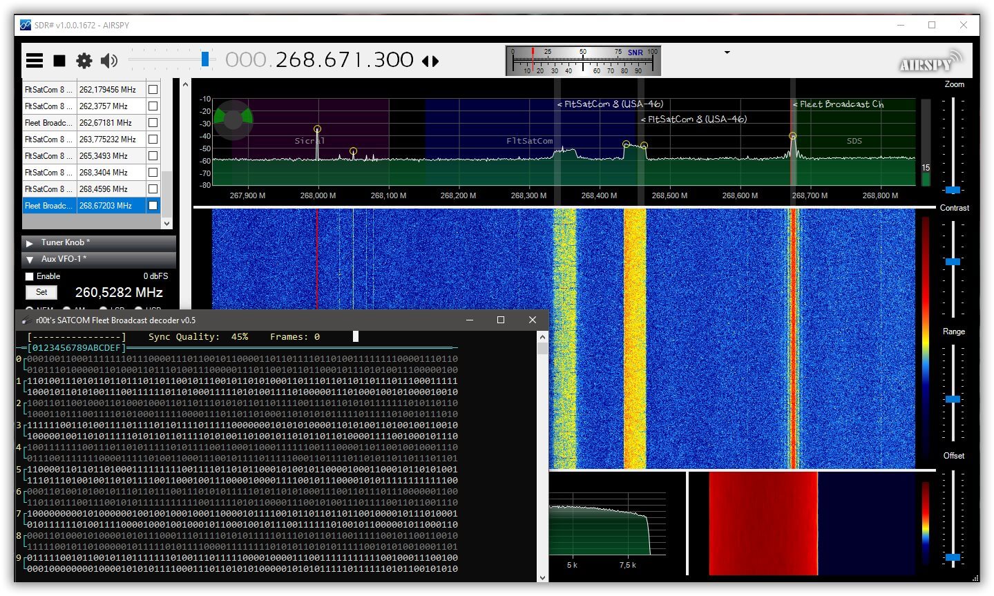This screenshot has width=994, height=596.
Task: Collapse the Aux VFO-1 panel
Action: pyautogui.click(x=28, y=259)
